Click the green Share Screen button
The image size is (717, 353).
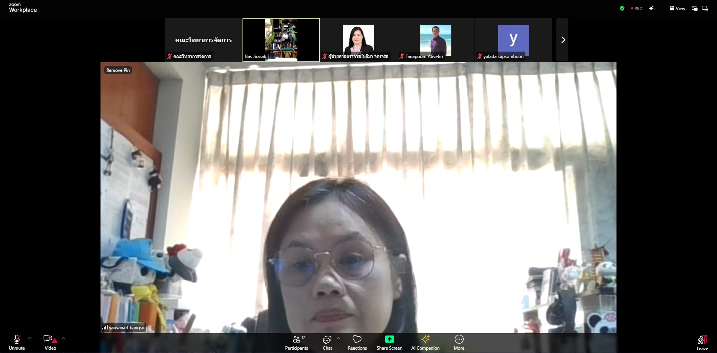click(389, 342)
